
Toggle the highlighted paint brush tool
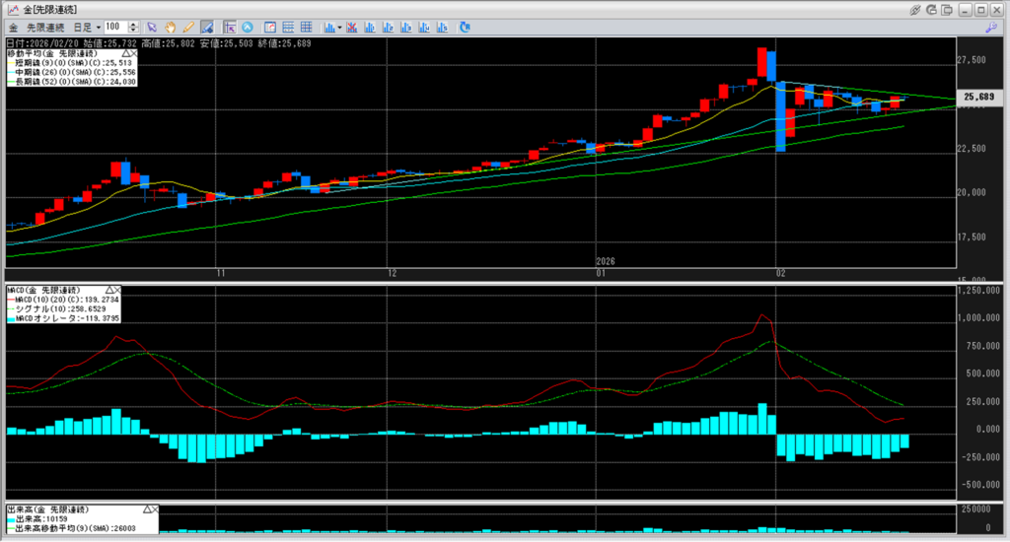point(207,27)
